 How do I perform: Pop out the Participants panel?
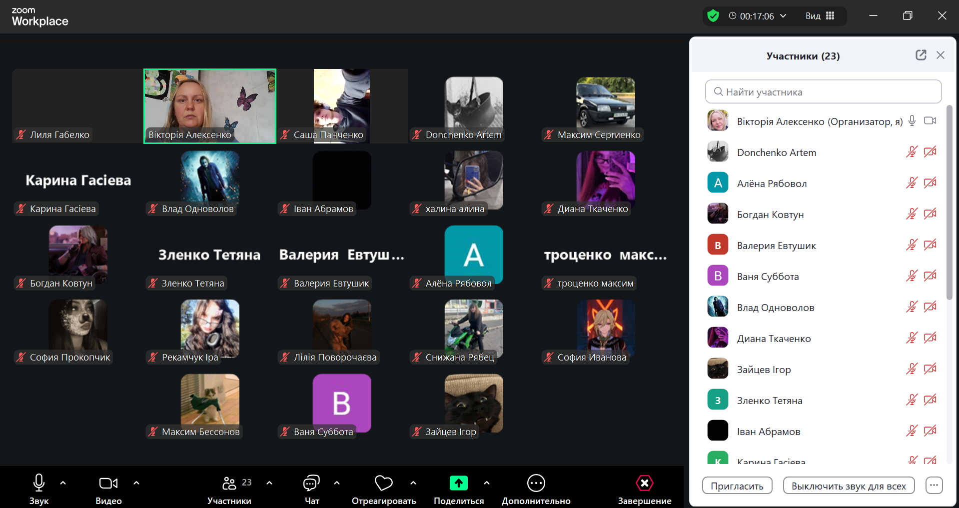click(921, 55)
